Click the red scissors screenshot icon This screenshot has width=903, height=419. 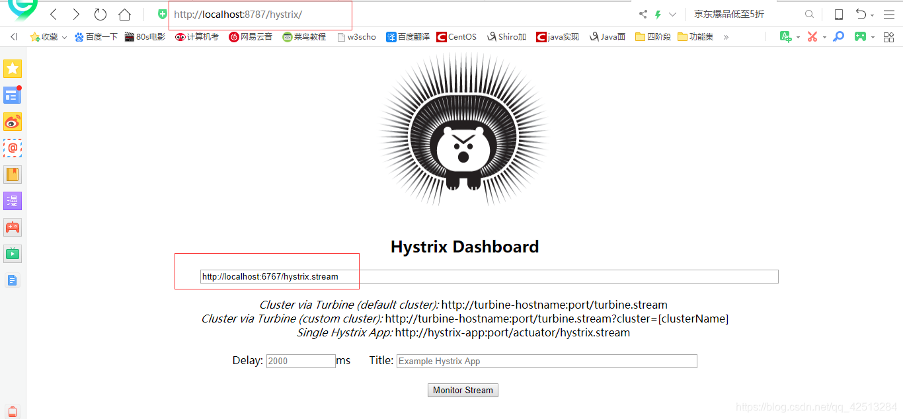click(812, 37)
